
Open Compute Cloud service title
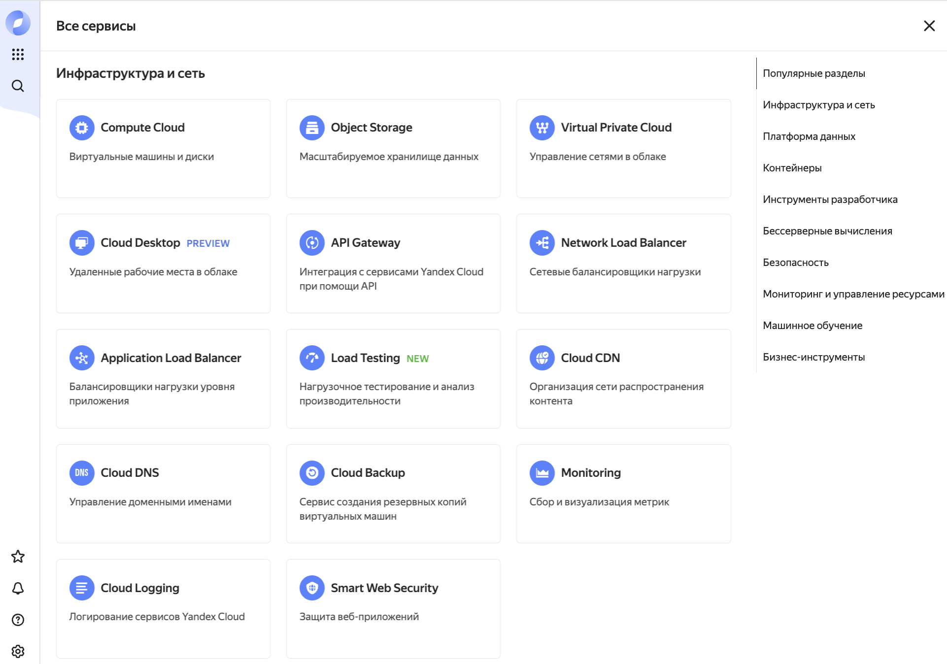[142, 128]
